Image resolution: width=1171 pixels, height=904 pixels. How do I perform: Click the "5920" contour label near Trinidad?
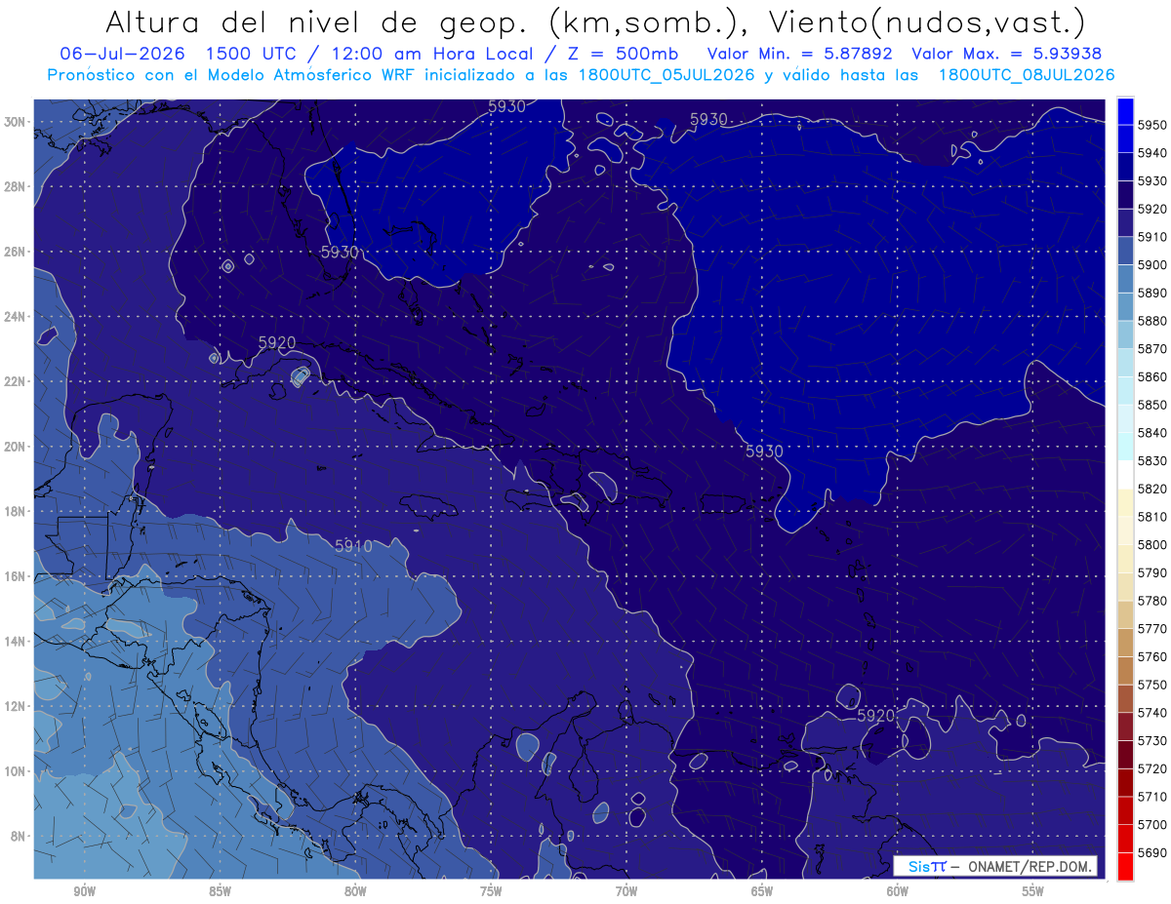tap(875, 715)
